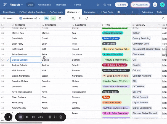Open the Grid view options chevron
Image resolution: width=167 pixels, height=124 pixels.
pyautogui.click(x=40, y=18)
